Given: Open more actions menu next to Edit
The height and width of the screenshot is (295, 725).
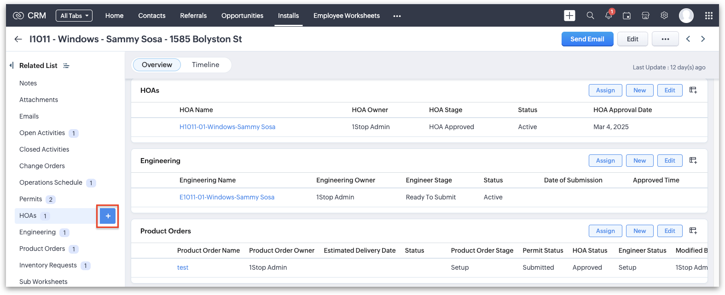Looking at the screenshot, I should click(665, 39).
